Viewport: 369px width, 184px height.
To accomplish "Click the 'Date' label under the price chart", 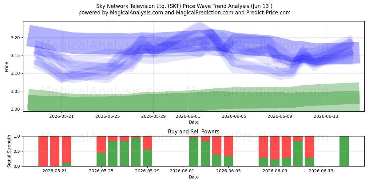I will click(194, 122).
